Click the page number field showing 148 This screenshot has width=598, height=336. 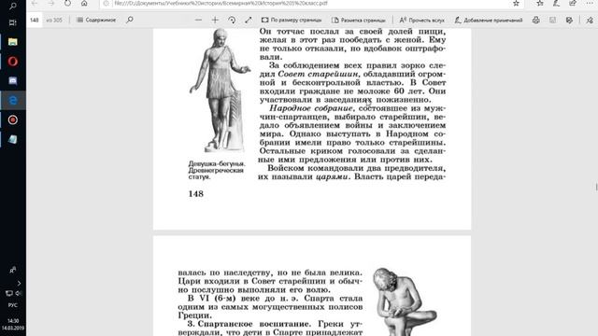35,20
